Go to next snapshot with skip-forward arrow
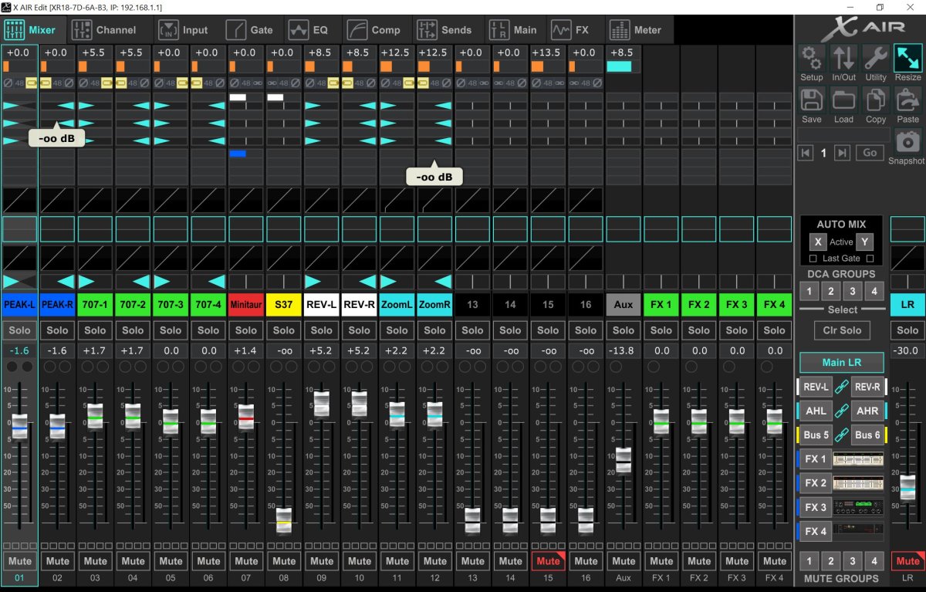The width and height of the screenshot is (926, 592). [x=842, y=153]
